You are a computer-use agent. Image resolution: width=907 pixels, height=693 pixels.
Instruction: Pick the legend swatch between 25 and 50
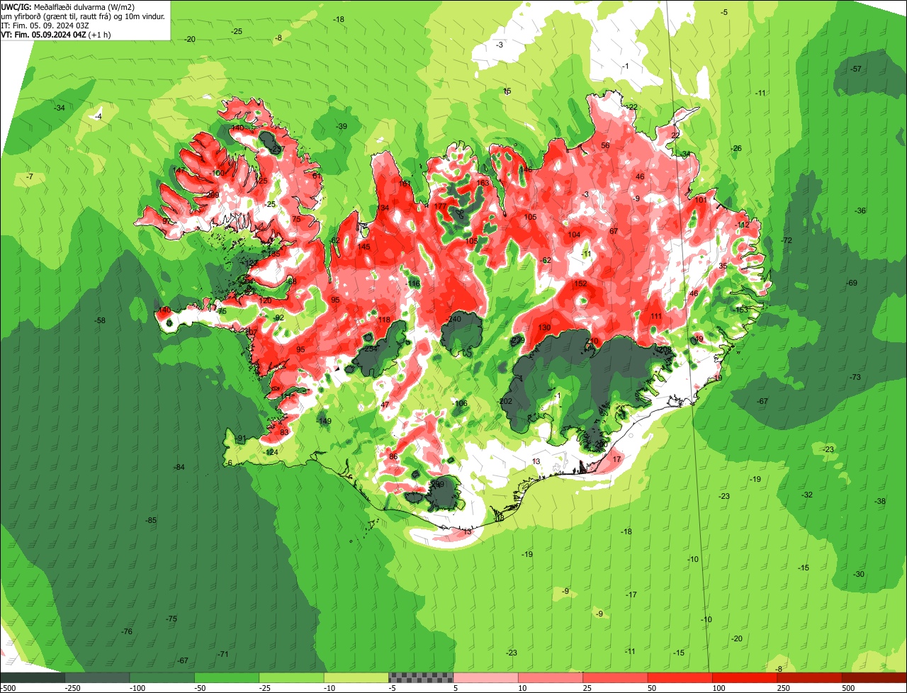(616, 677)
